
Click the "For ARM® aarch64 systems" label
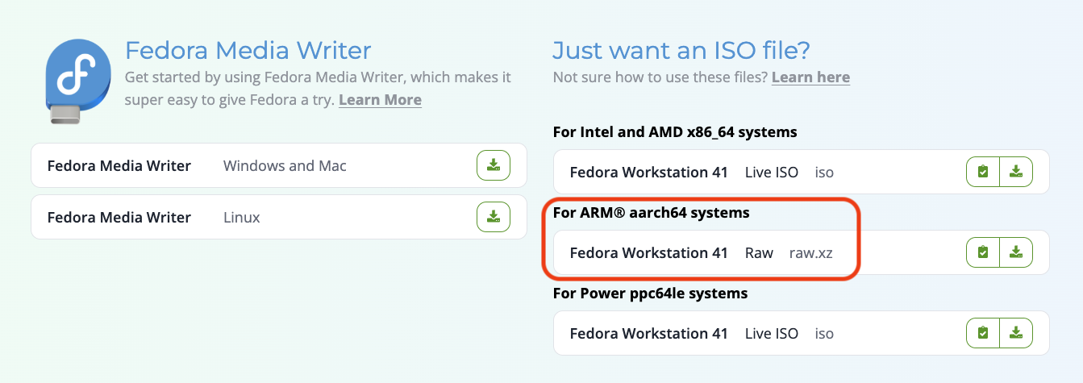(651, 213)
